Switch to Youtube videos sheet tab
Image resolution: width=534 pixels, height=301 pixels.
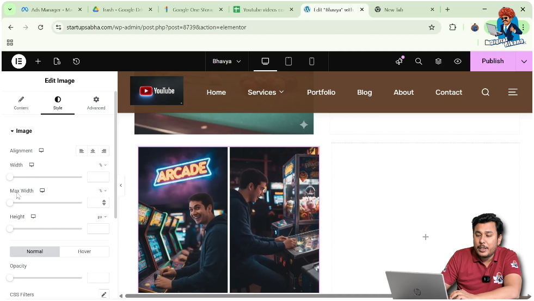tap(263, 10)
